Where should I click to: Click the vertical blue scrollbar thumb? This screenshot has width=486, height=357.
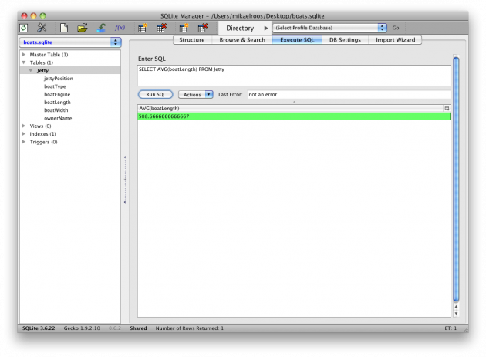tap(456, 179)
